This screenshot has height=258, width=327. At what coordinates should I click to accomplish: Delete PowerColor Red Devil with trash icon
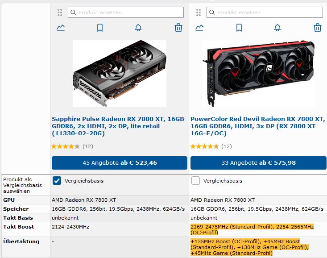click(x=317, y=28)
